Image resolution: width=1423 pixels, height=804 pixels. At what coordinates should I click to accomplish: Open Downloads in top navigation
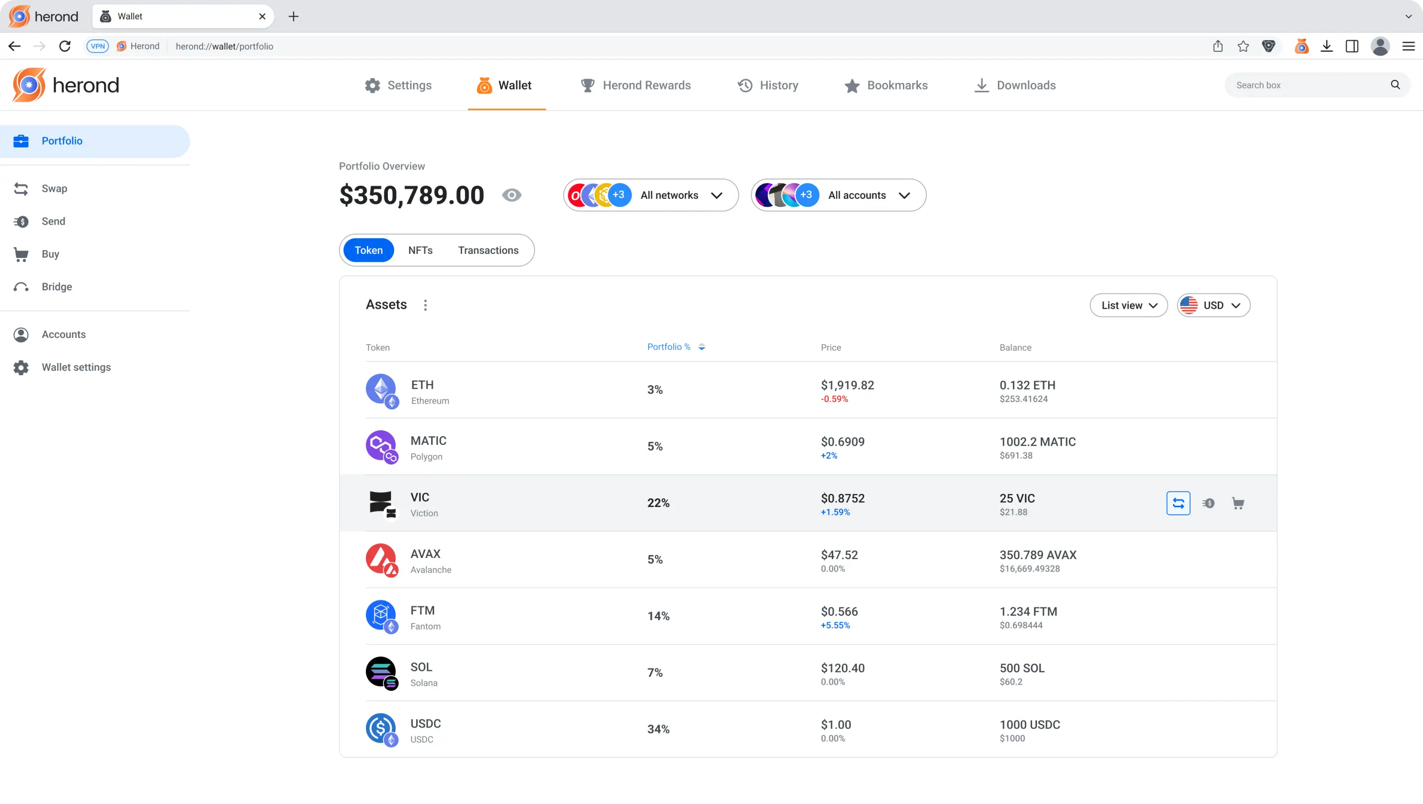tap(1015, 85)
